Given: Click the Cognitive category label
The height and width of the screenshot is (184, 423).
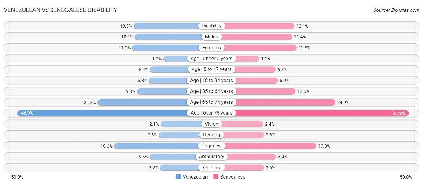Looking at the screenshot, I should point(211,146).
